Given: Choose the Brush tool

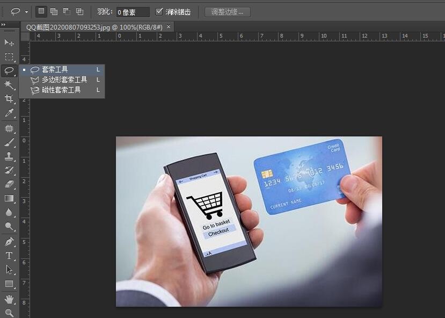Looking at the screenshot, I should 9,142.
